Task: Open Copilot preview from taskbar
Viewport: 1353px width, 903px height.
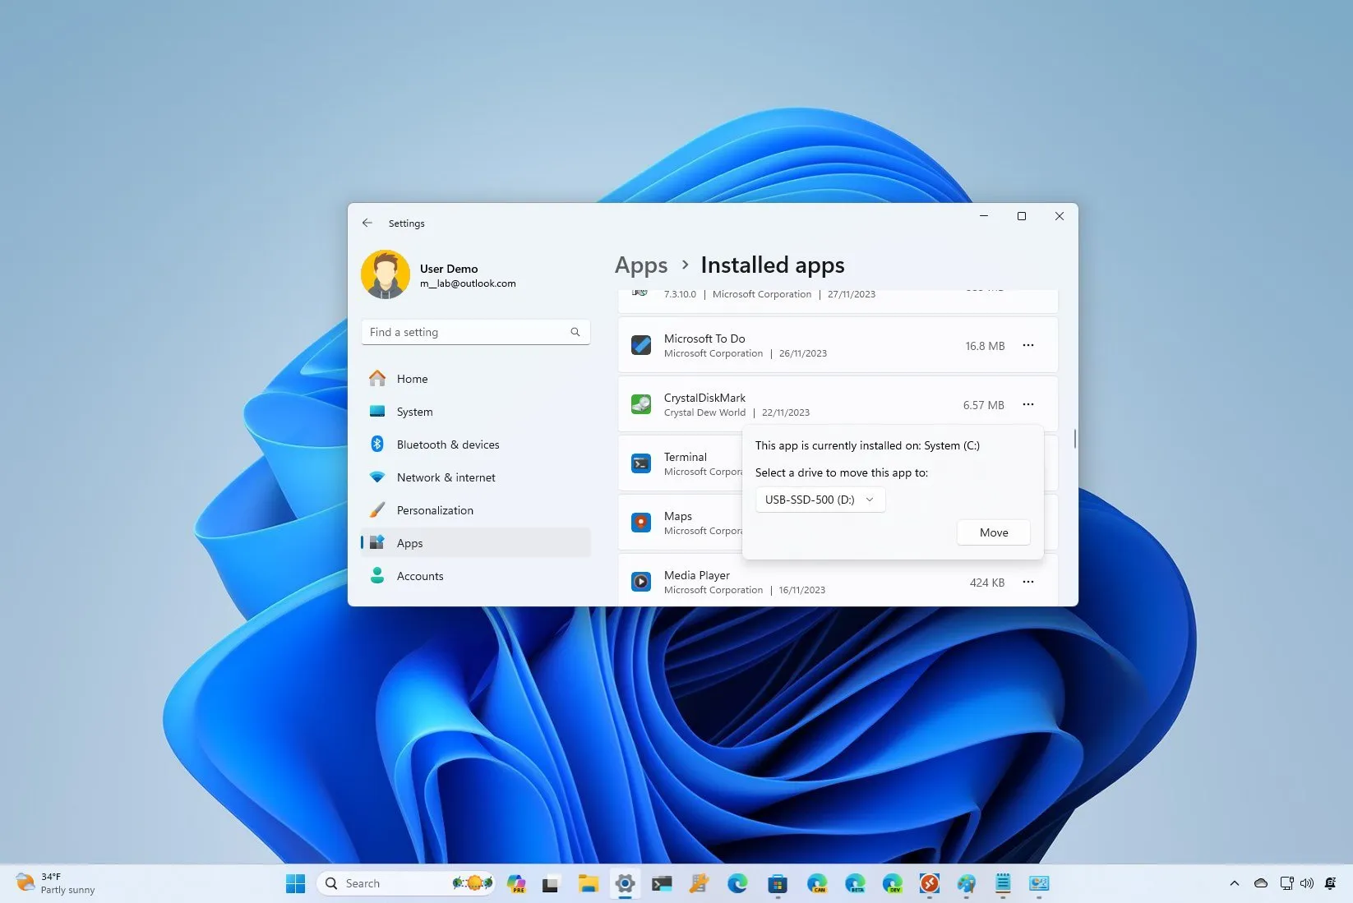Action: (x=516, y=883)
